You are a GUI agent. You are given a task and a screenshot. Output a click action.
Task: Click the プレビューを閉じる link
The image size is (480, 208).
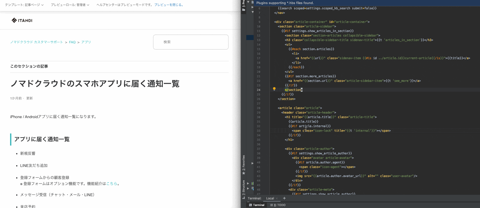169,5
